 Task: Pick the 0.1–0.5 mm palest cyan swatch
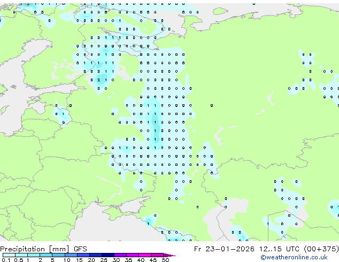point(9,255)
